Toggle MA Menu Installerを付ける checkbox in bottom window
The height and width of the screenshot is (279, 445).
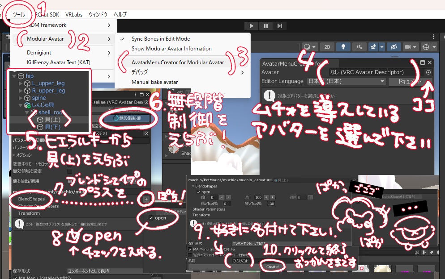tap(190, 249)
